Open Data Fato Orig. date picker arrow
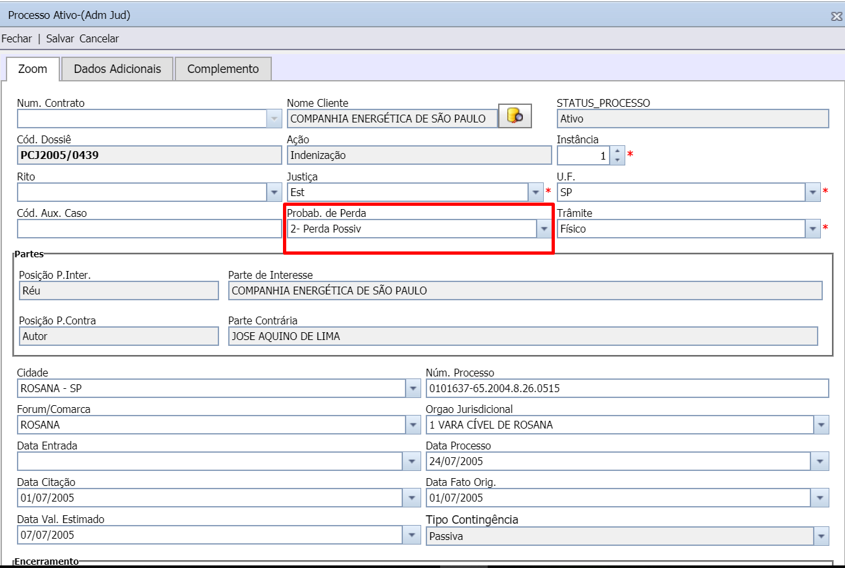Image resolution: width=845 pixels, height=568 pixels. pyautogui.click(x=820, y=498)
